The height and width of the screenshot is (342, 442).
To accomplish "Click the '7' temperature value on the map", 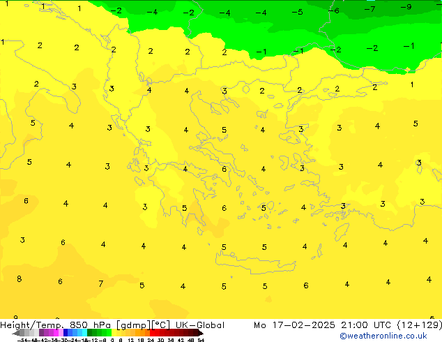I will click(101, 283).
